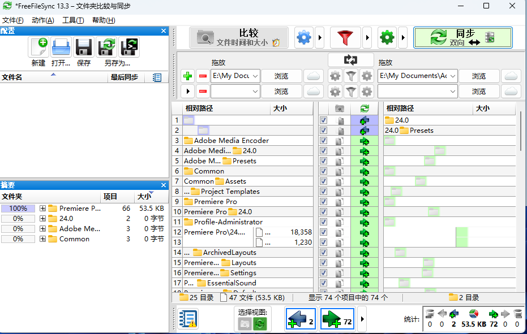The width and height of the screenshot is (527, 334).
Task: Toggle view filter for create-right items (72)
Action: 337,319
